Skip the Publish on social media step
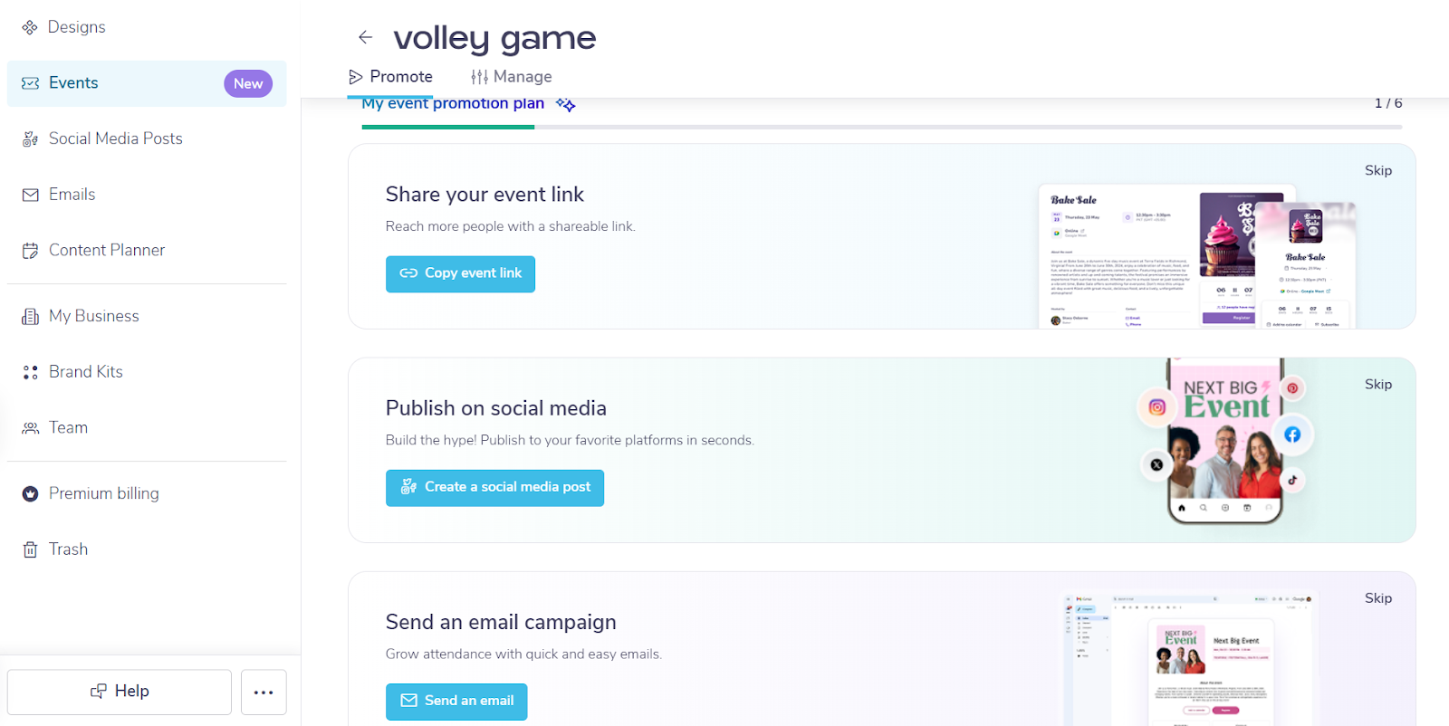The height and width of the screenshot is (726, 1449). 1378,384
